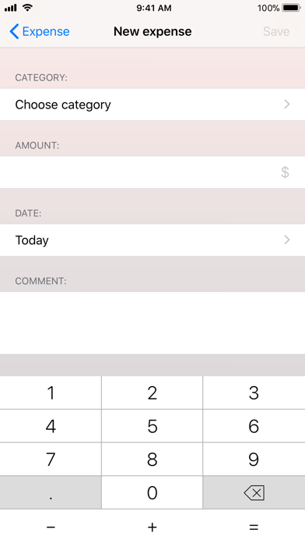Focus the comment text area
This screenshot has width=305, height=543.
click(x=152, y=323)
